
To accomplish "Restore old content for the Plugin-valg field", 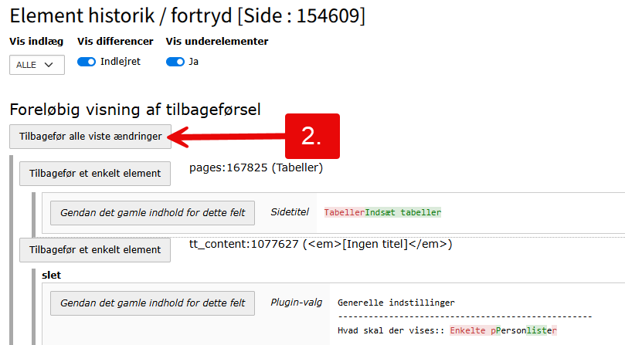I will click(153, 303).
